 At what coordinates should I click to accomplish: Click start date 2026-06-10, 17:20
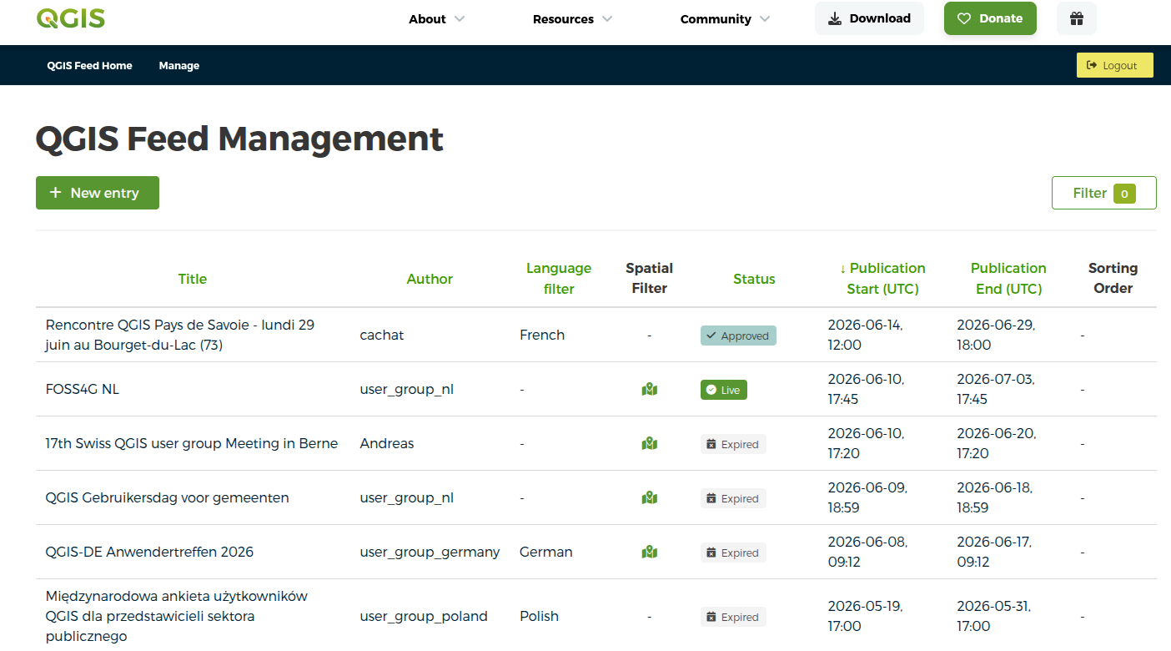[866, 443]
